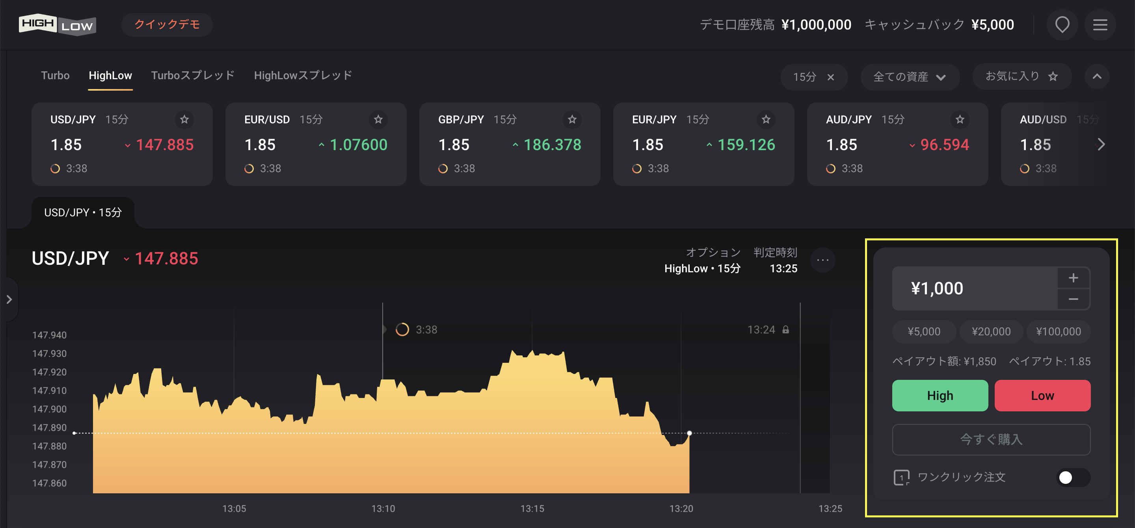1135x528 pixels.
Task: Select the USD/JPY・15分 chart tab
Action: (x=83, y=212)
